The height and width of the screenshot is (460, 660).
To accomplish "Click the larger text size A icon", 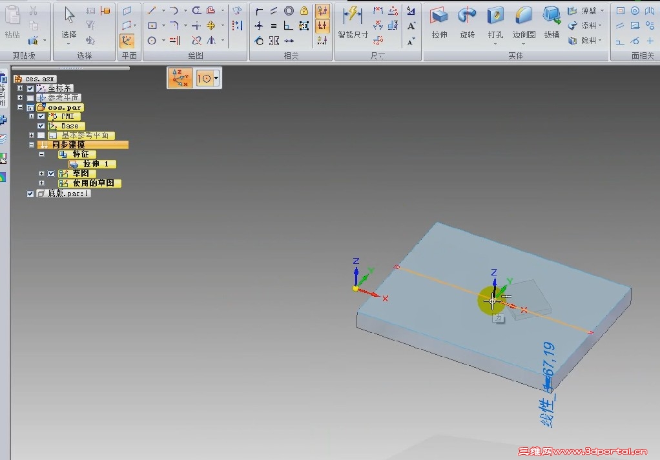I will (x=411, y=26).
